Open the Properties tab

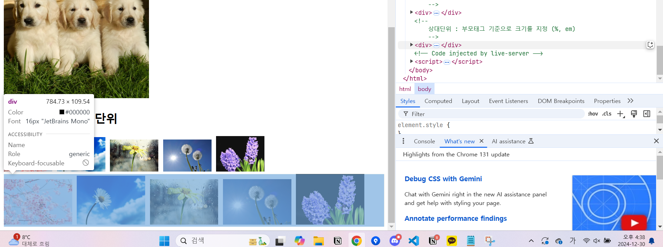point(607,101)
